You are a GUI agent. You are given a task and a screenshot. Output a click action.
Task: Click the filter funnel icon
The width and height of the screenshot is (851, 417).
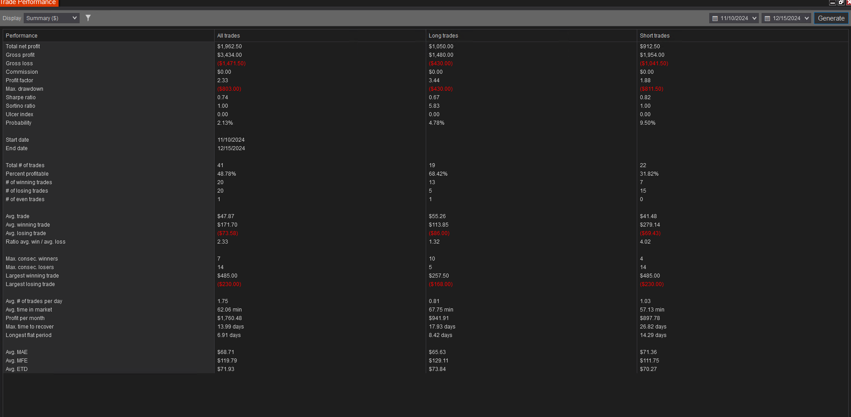88,18
